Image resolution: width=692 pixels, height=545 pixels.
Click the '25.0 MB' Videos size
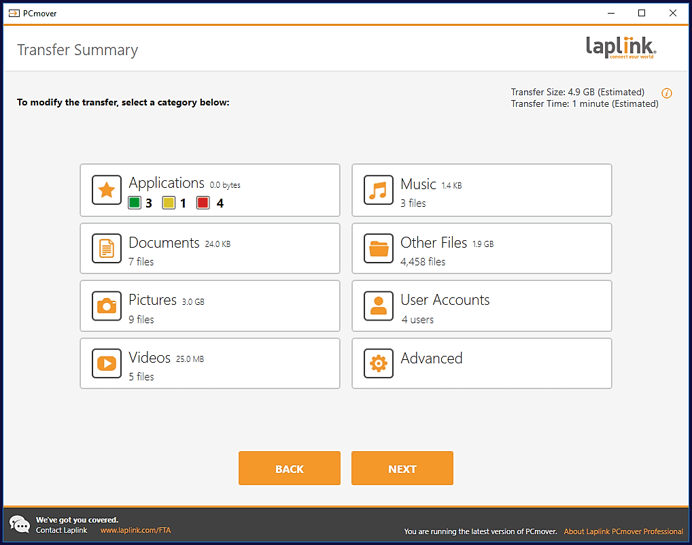coord(190,359)
